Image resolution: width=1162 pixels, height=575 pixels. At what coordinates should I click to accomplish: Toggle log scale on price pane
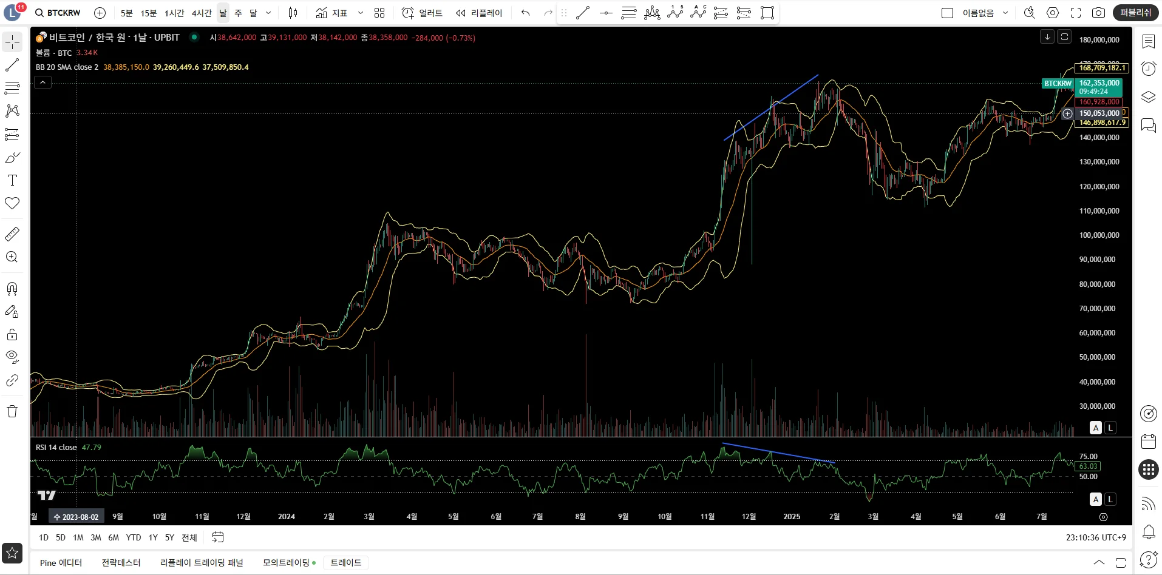coord(1110,428)
